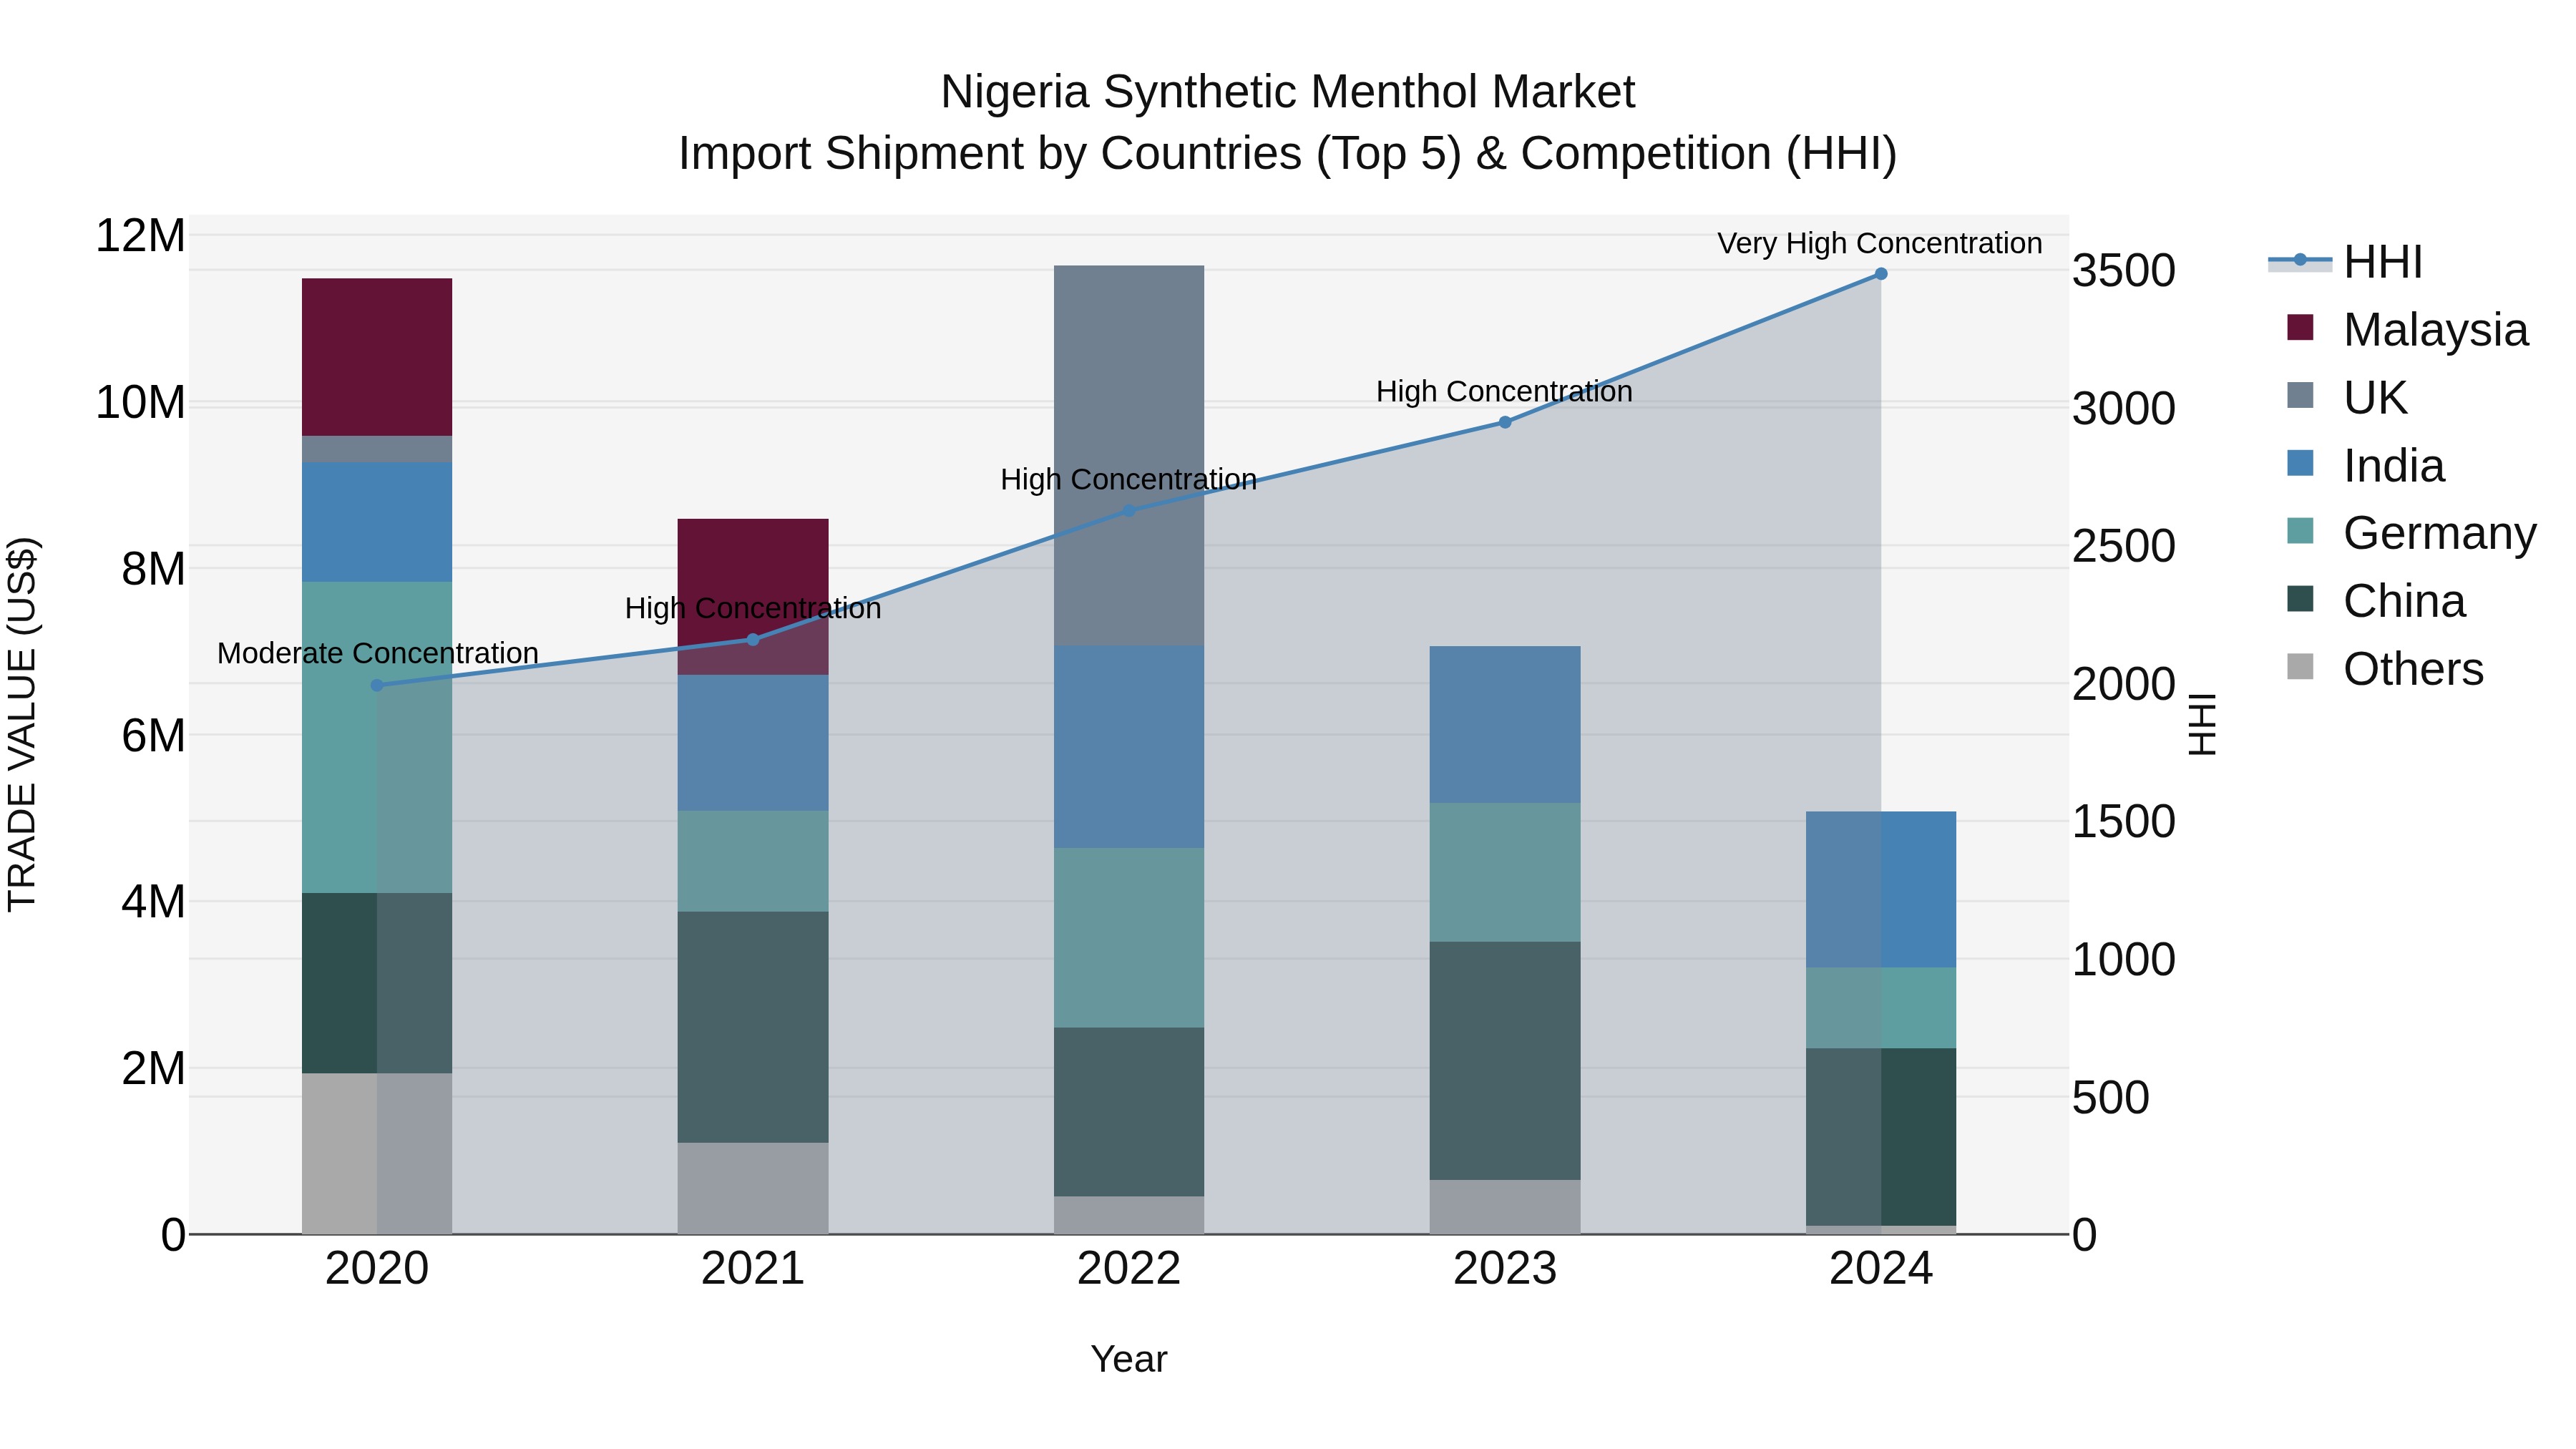The height and width of the screenshot is (1449, 2576).
Task: Select Germany segment in 2022 bar
Action: 1129,938
